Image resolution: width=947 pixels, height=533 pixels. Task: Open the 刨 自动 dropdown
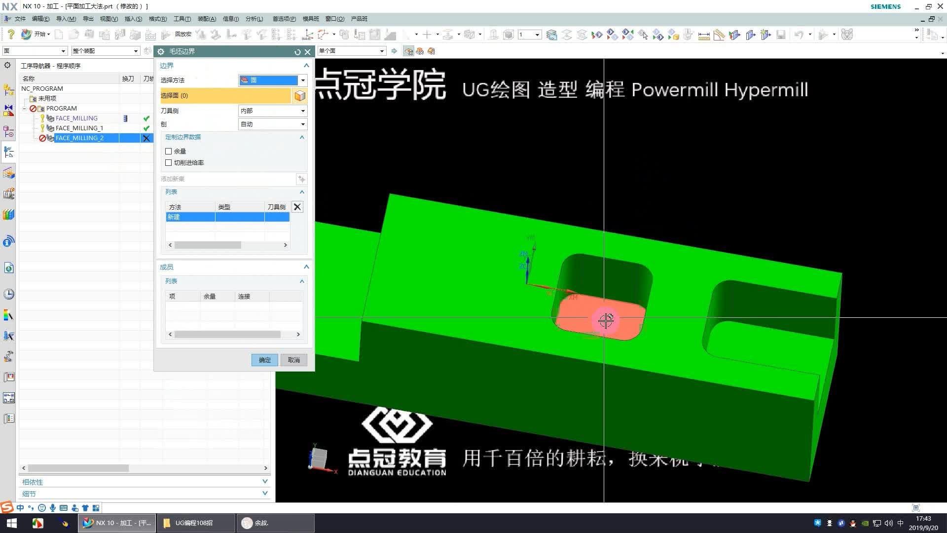273,124
